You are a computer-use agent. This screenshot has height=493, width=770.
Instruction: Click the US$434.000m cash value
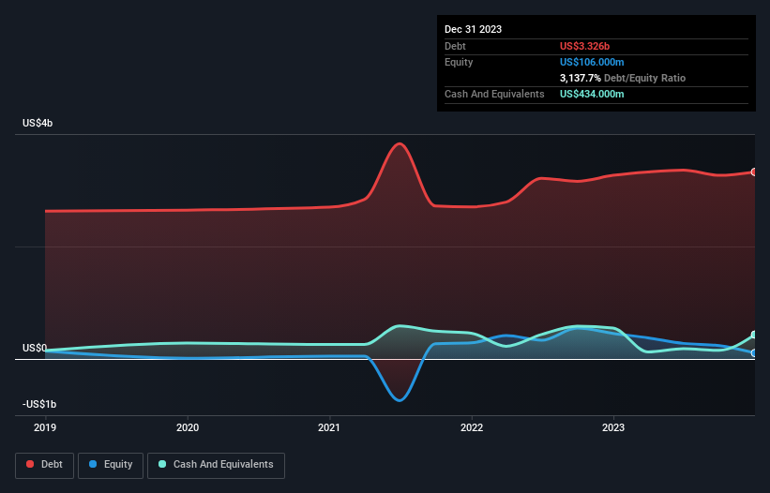click(x=592, y=94)
